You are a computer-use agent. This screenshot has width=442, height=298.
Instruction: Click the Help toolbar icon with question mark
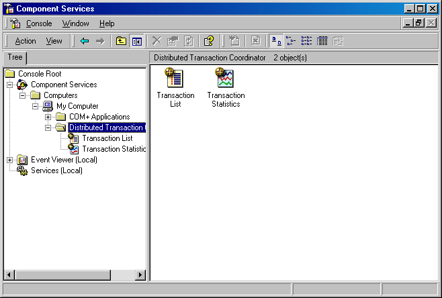coord(209,41)
